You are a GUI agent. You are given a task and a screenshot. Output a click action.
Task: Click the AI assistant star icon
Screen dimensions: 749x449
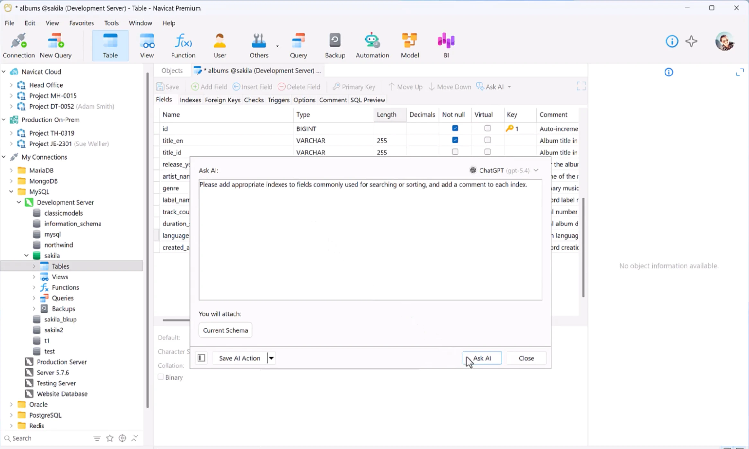click(x=691, y=41)
